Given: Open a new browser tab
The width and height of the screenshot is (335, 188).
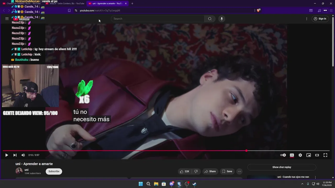Looking at the screenshot, I should coord(132,3).
